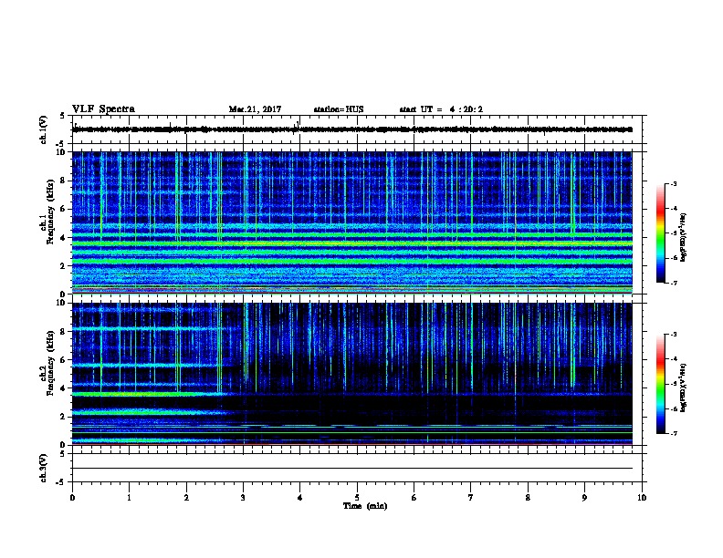Click time axis tick label "6"
723x558 pixels.
click(x=414, y=498)
